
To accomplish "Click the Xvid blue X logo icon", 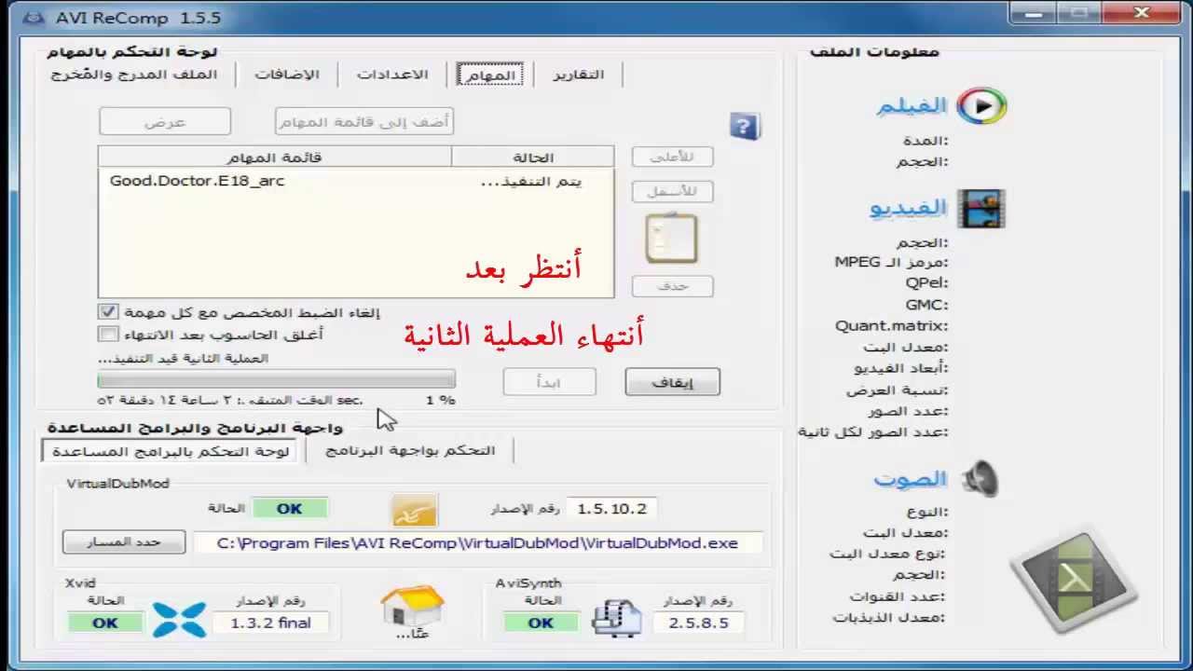I will 179,619.
